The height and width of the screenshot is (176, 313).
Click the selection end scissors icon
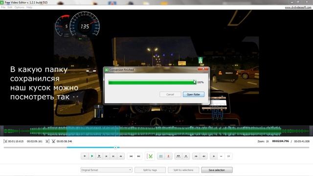click(x=47, y=141)
